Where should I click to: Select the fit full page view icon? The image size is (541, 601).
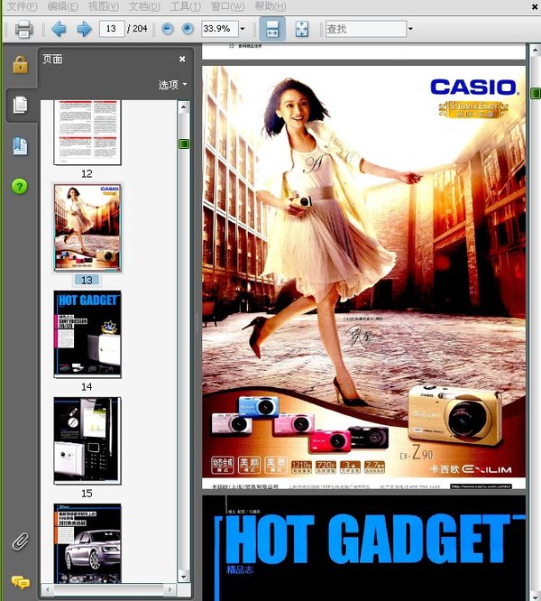[x=302, y=29]
